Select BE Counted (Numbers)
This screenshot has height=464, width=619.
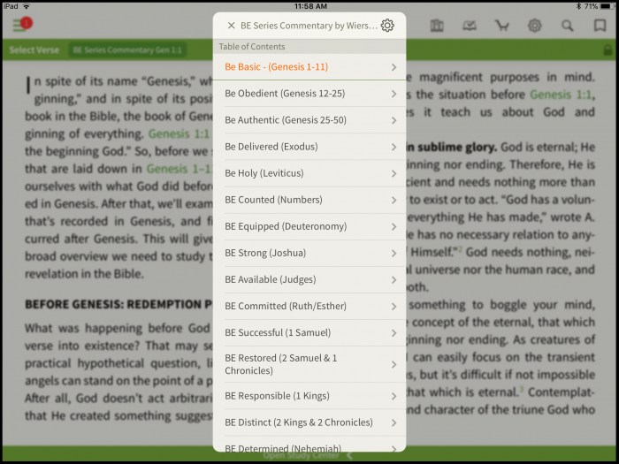click(309, 200)
